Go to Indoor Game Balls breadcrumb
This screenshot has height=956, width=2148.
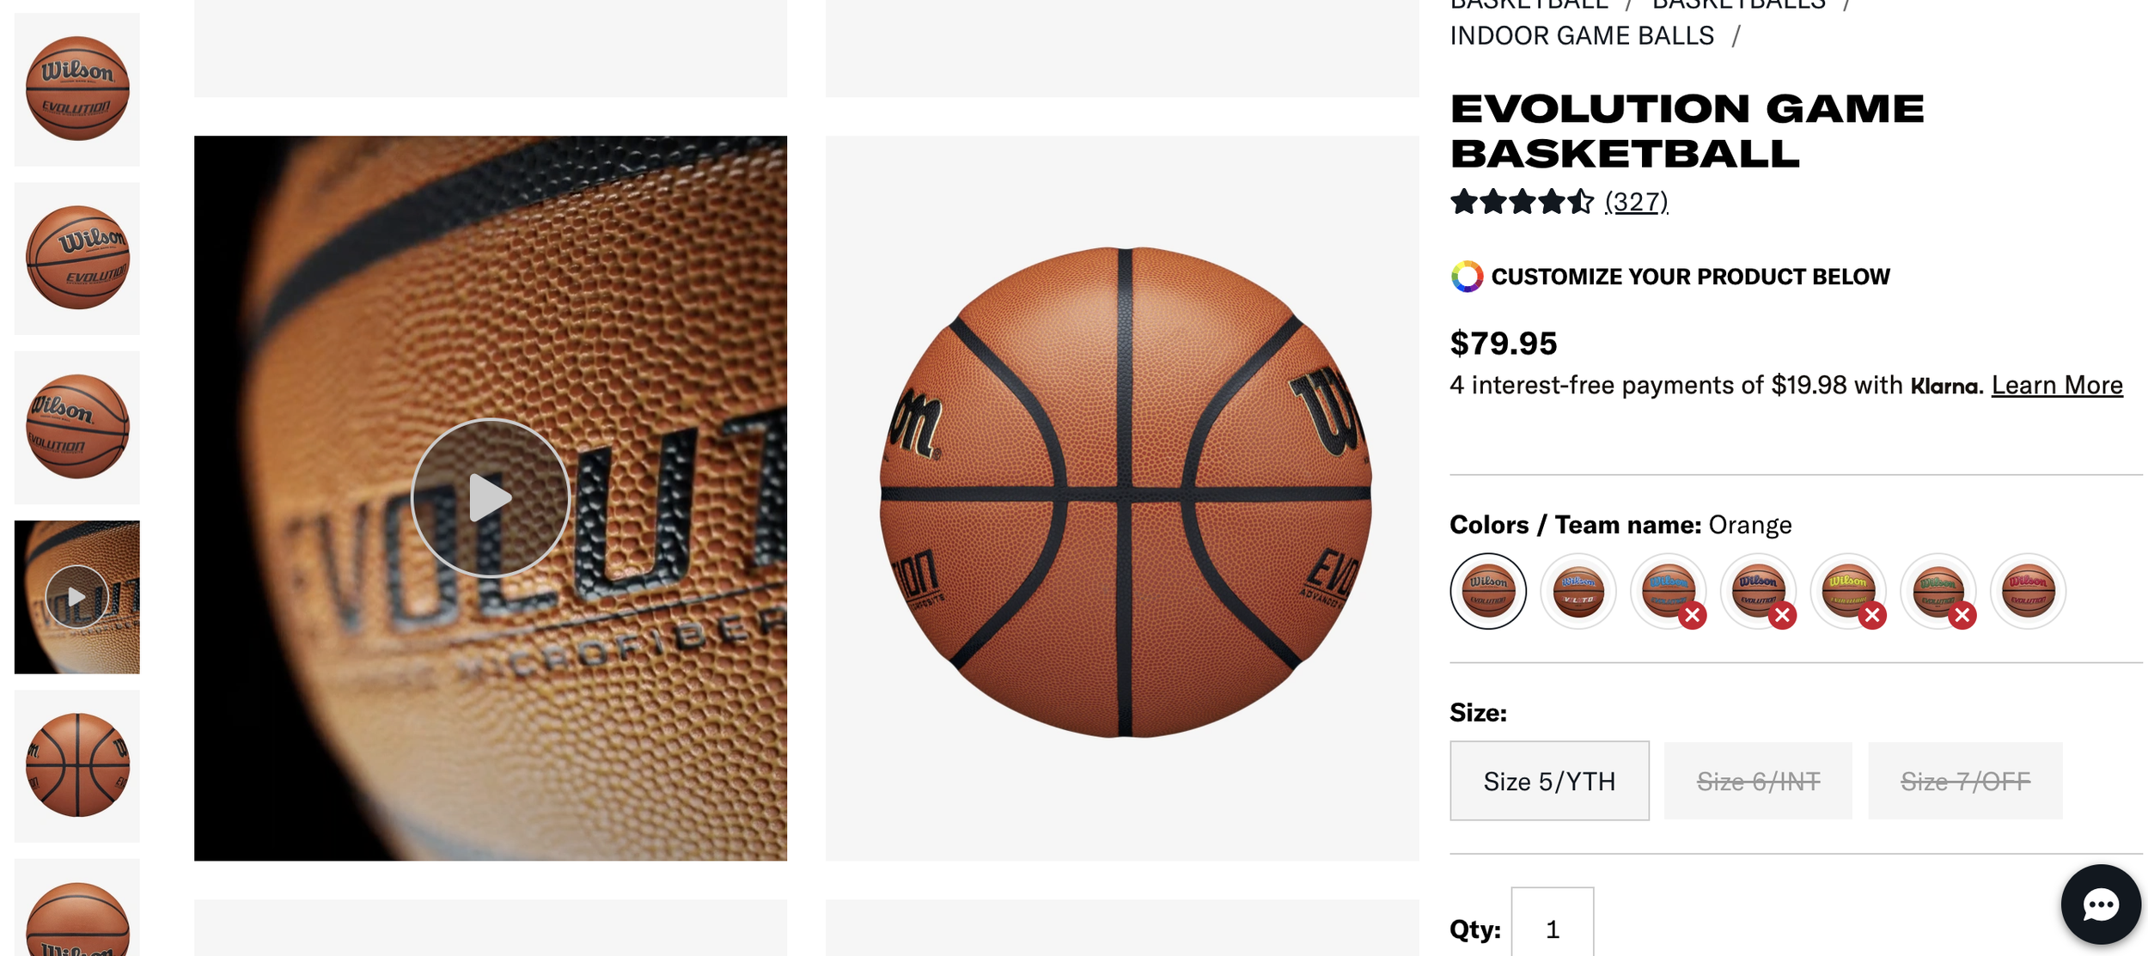(x=1582, y=36)
